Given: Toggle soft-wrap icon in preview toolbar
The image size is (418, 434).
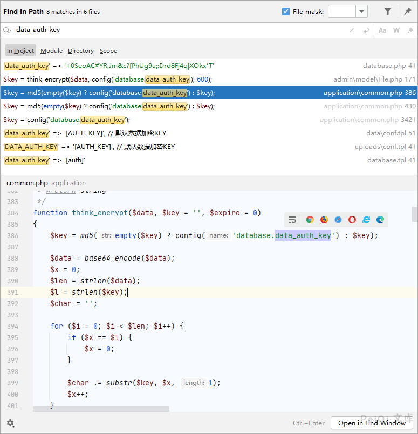Looking at the screenshot, I should point(292,220).
